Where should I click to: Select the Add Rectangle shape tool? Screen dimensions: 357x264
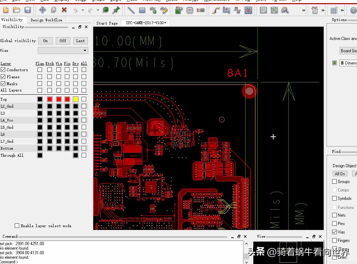point(142,10)
